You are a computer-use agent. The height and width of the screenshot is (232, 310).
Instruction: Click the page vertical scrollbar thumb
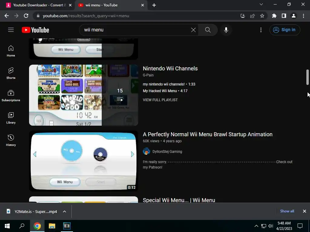coord(308,77)
